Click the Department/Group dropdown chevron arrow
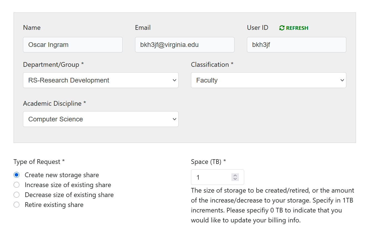The image size is (369, 242). (x=174, y=80)
